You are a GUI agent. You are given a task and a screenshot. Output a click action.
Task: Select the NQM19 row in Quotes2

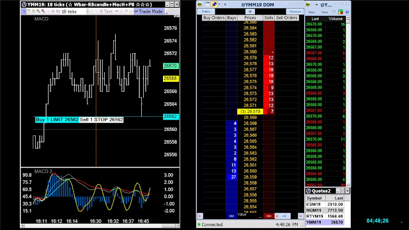click(x=325, y=210)
